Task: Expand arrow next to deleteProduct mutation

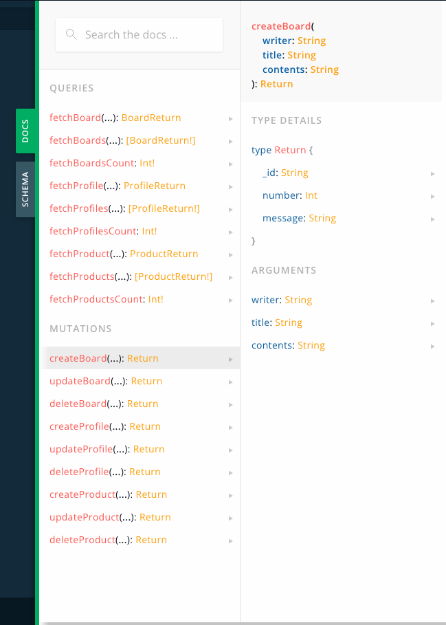Action: [231, 541]
